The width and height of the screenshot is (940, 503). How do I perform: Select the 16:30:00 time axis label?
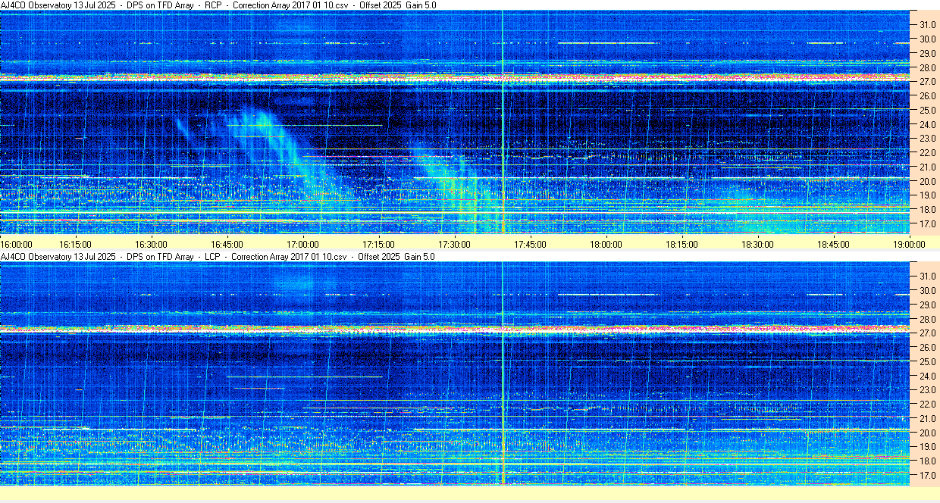(x=152, y=244)
